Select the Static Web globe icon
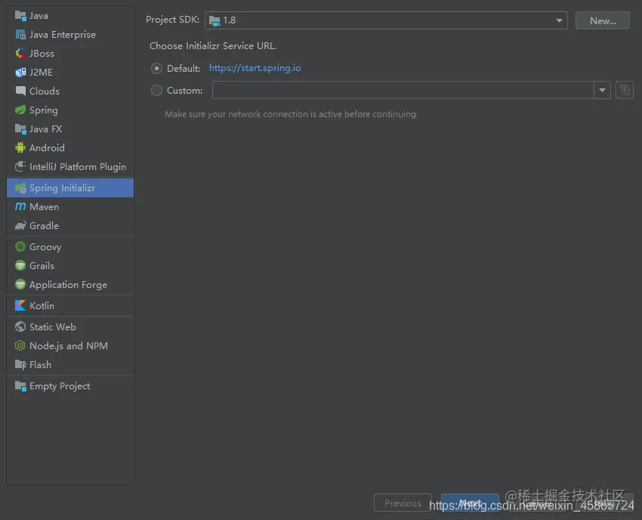 [20, 327]
